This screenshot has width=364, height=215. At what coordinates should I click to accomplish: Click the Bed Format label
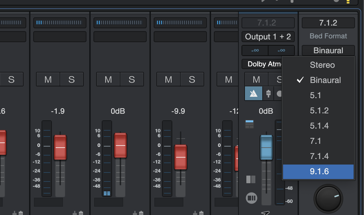[328, 36]
